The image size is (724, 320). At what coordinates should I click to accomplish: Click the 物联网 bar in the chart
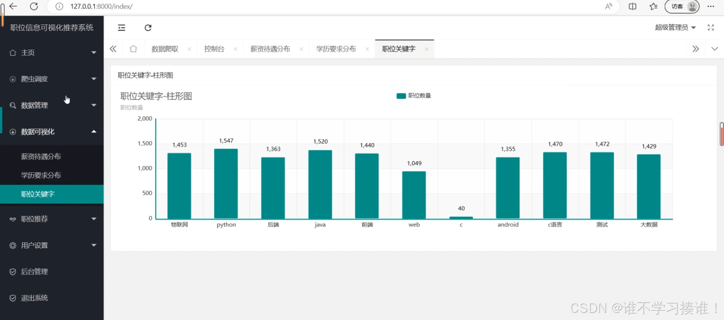click(179, 186)
